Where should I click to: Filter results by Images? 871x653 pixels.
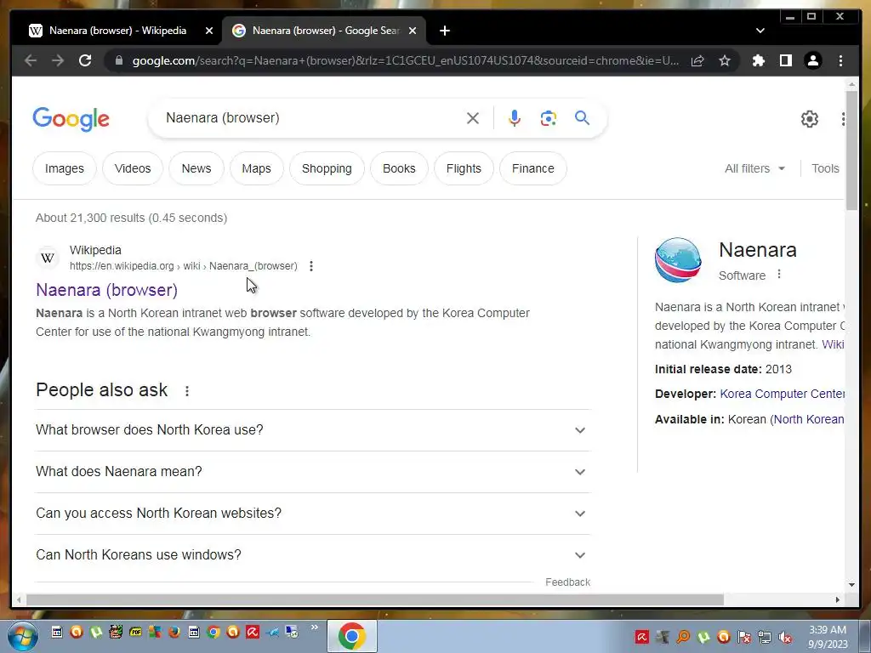pos(65,168)
